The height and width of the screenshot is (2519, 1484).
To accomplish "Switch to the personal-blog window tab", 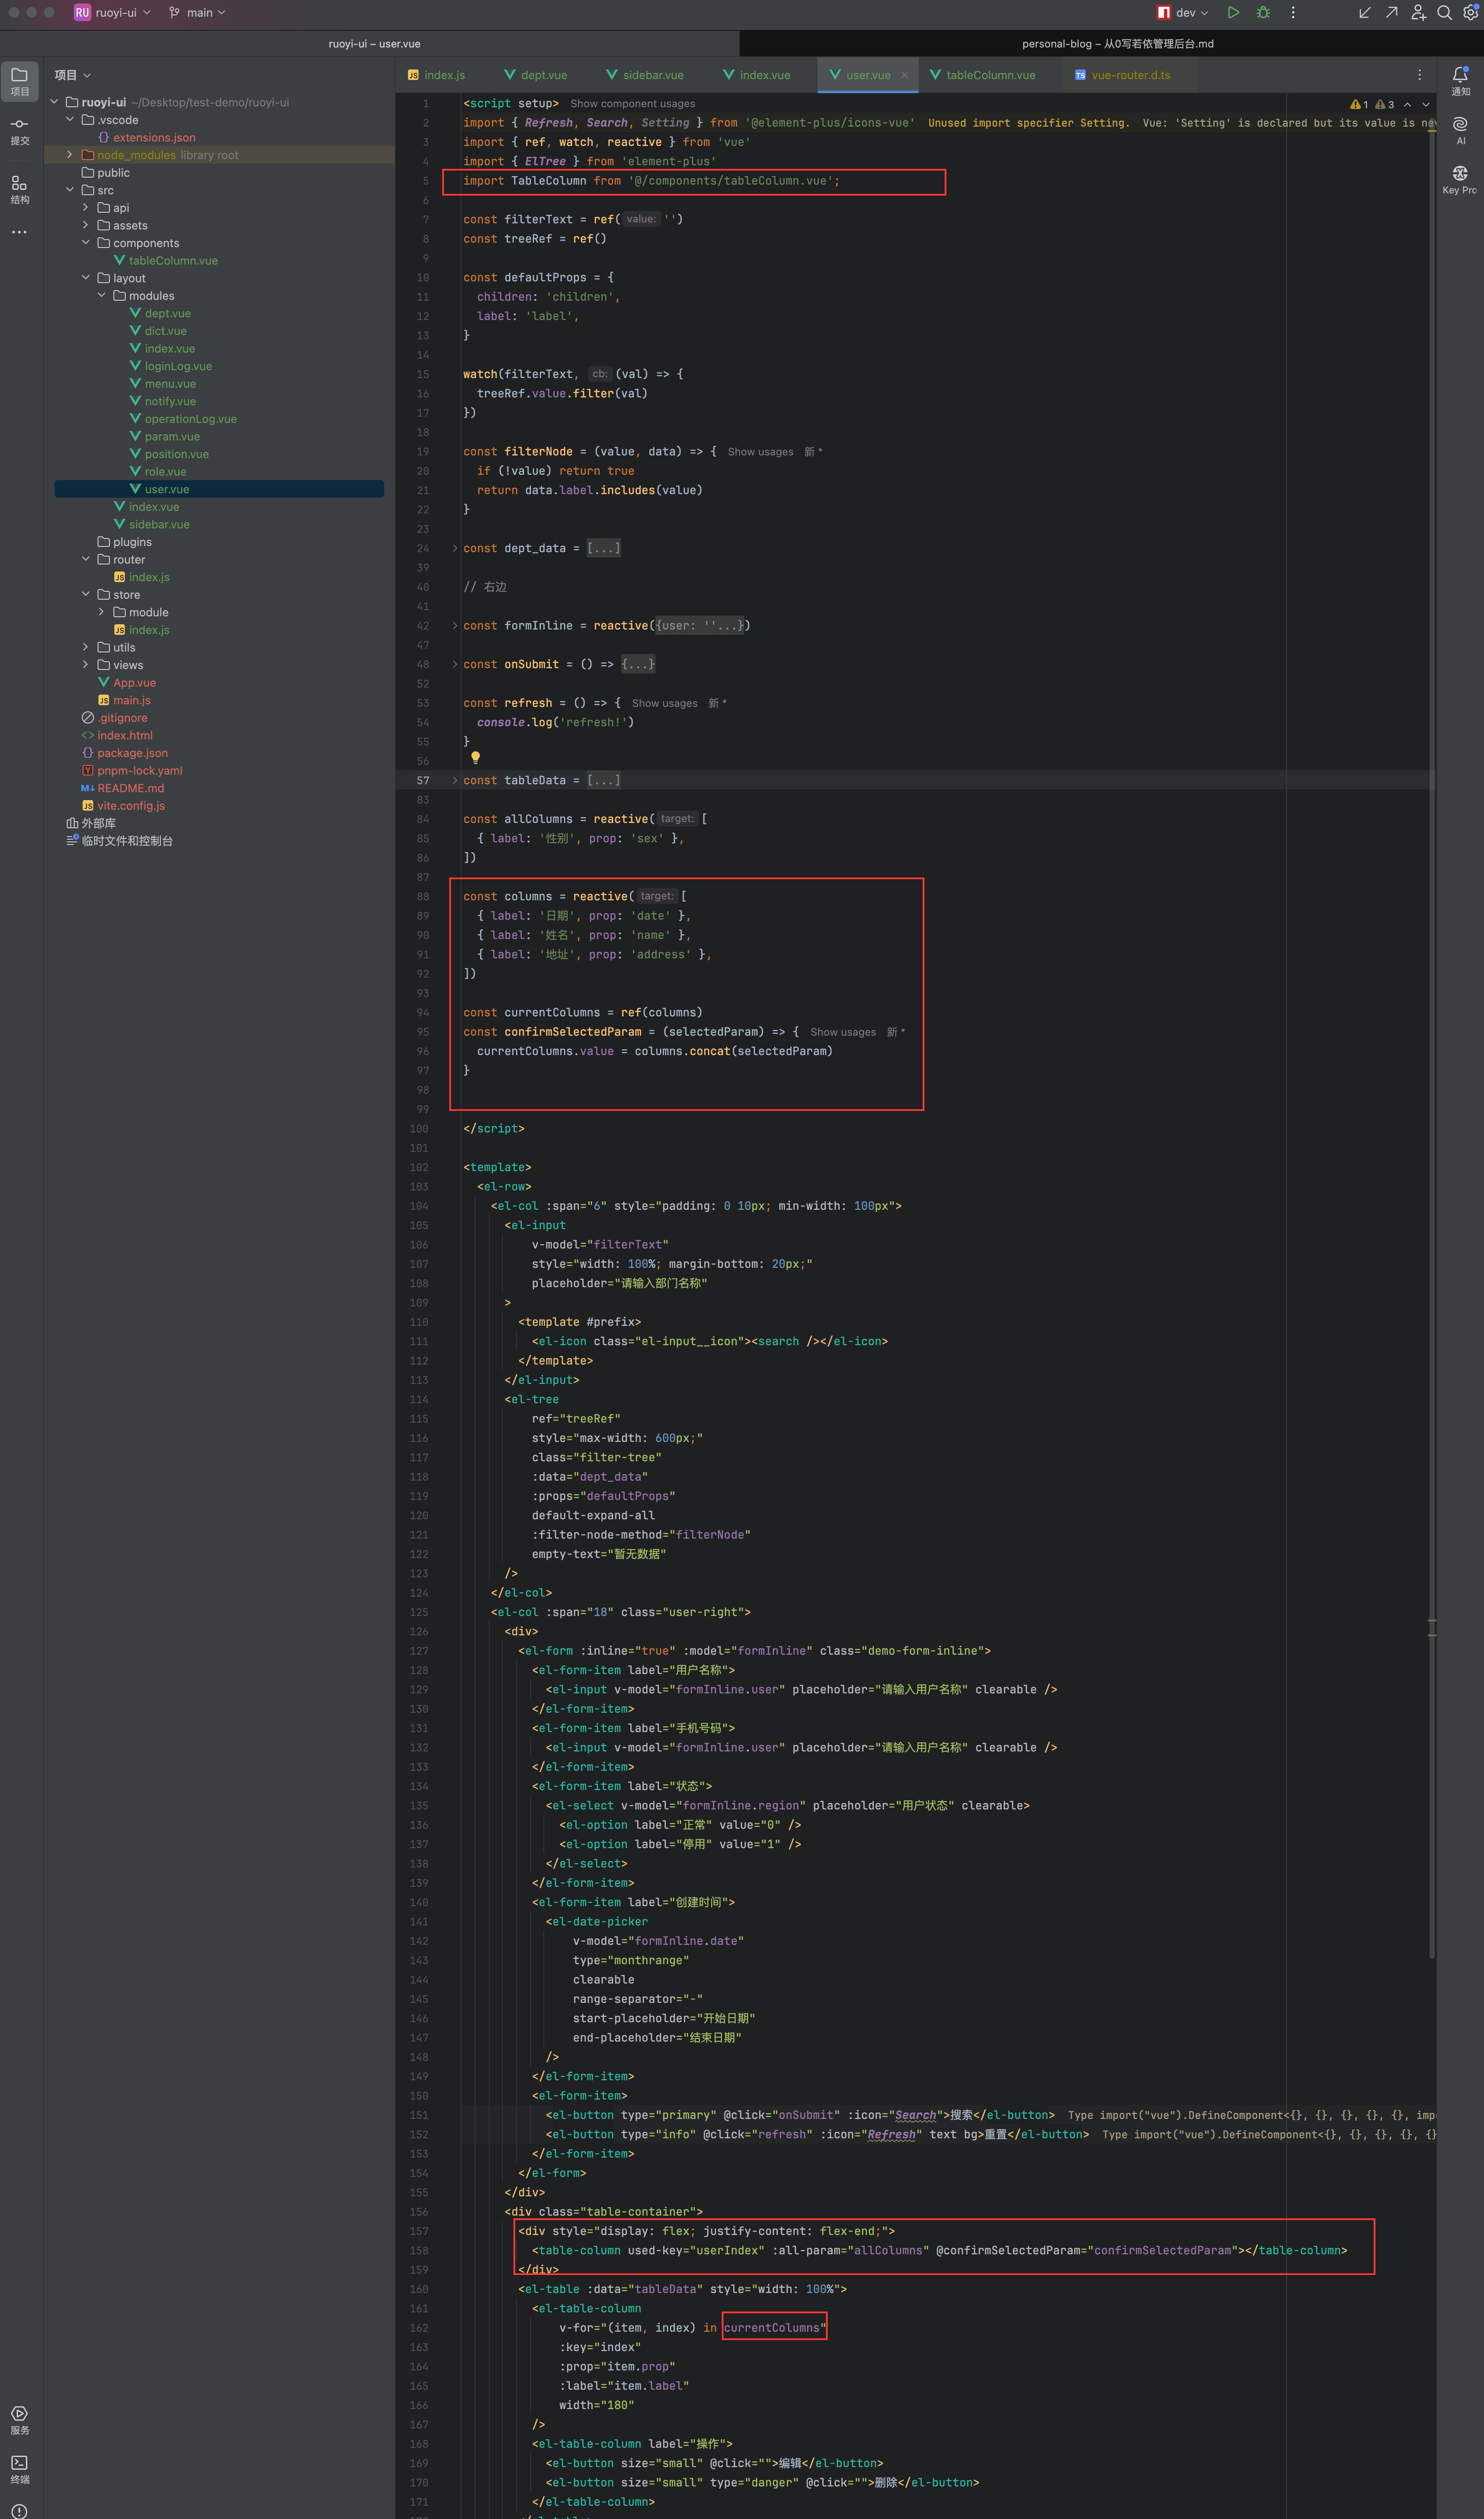I will click(1117, 44).
